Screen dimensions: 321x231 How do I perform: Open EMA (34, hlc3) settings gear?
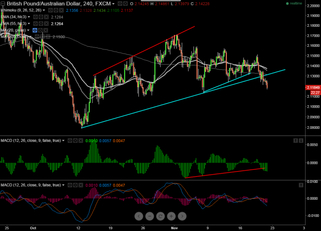(x=41, y=17)
